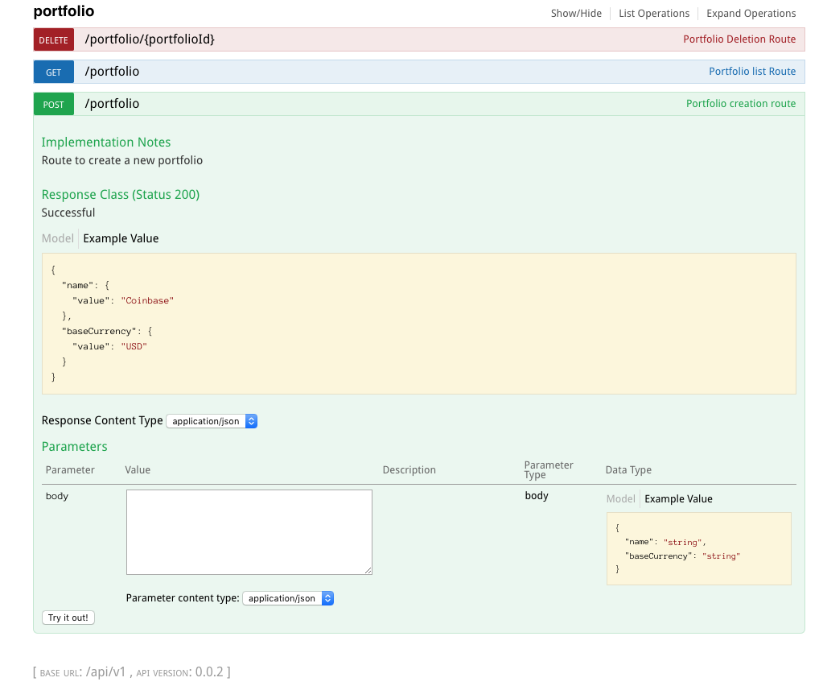The image size is (823, 690).
Task: Click the Implementation Notes heading
Action: coord(106,143)
